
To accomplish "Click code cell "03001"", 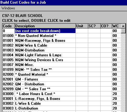I will (x=8, y=99).
